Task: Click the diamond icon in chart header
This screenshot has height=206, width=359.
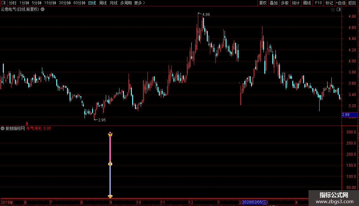Action: [x=333, y=10]
